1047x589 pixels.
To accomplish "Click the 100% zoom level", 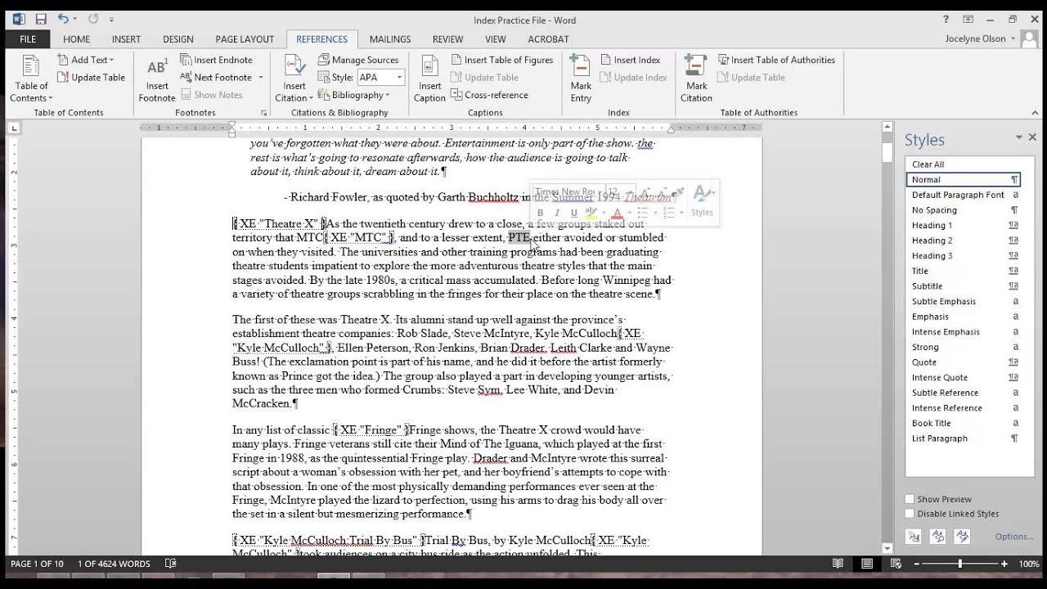I will point(1029,564).
